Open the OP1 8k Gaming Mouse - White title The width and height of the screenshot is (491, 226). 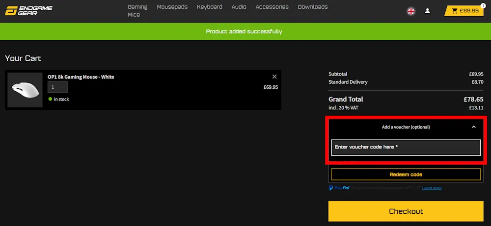coord(81,77)
